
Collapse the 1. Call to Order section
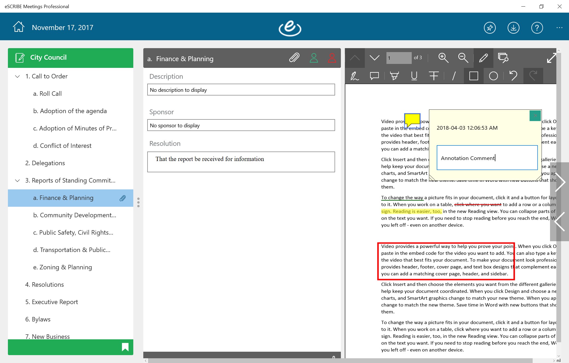(x=17, y=76)
